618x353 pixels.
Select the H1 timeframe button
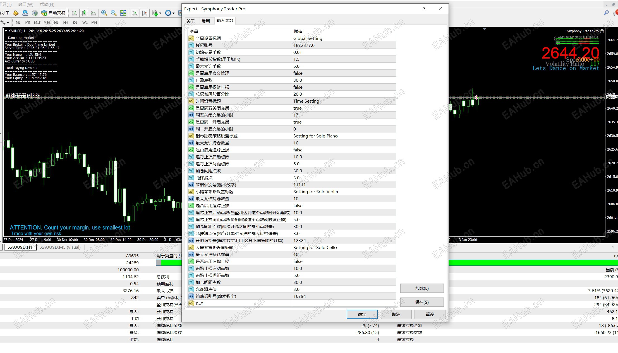[56, 23]
